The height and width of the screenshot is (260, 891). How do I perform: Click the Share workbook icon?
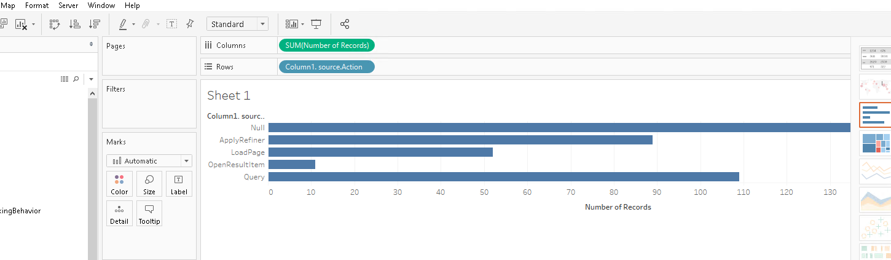(x=345, y=24)
